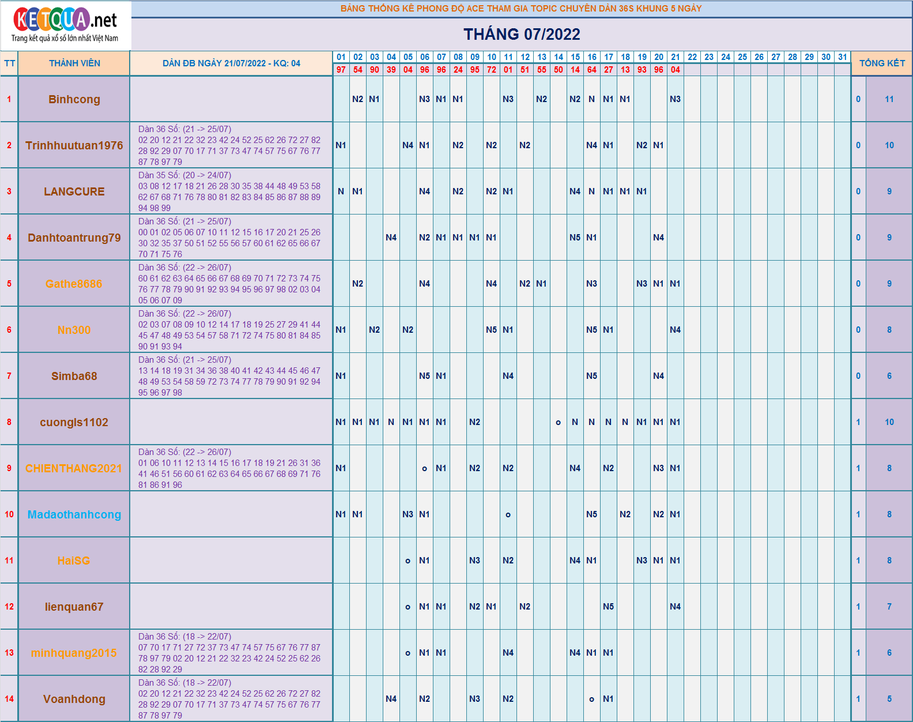Click the THÁNG 07/2022 title

click(x=522, y=35)
